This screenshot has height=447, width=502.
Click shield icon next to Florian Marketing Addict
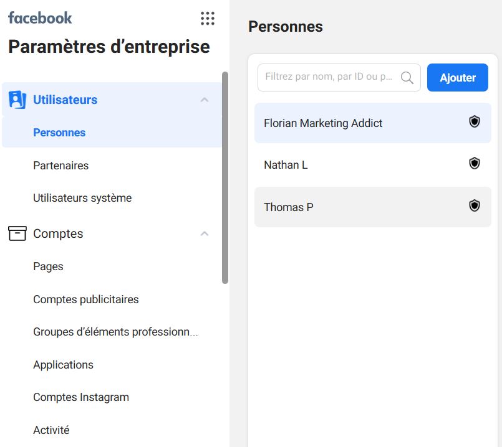(x=475, y=122)
